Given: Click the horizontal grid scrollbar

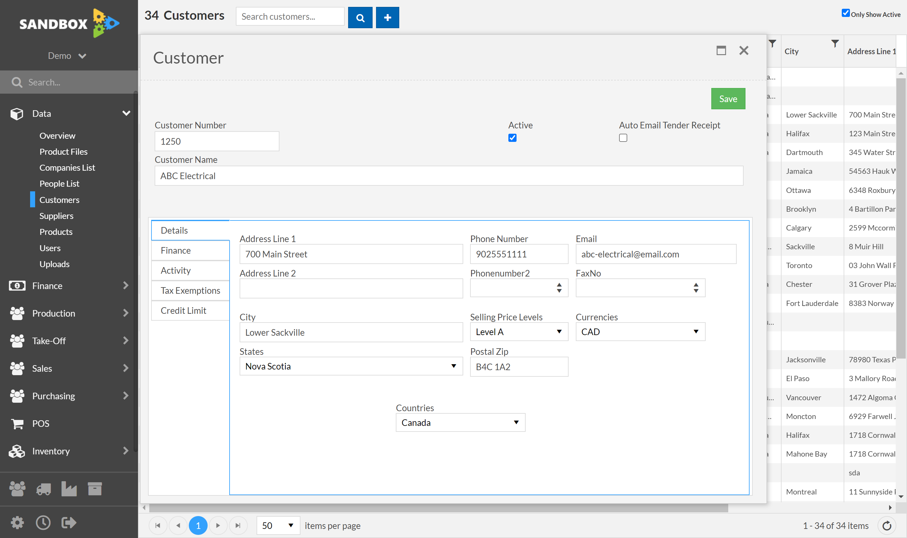Looking at the screenshot, I should (x=438, y=508).
